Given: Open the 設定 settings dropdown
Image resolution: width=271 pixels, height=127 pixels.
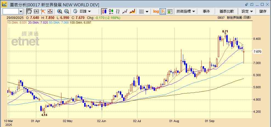Looking at the screenshot, I should tap(247, 12).
